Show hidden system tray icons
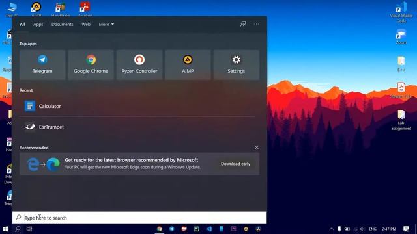The height and width of the screenshot is (234, 417). click(332, 229)
